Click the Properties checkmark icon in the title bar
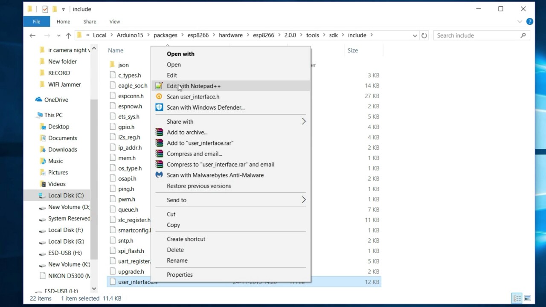This screenshot has height=307, width=546. 45,9
